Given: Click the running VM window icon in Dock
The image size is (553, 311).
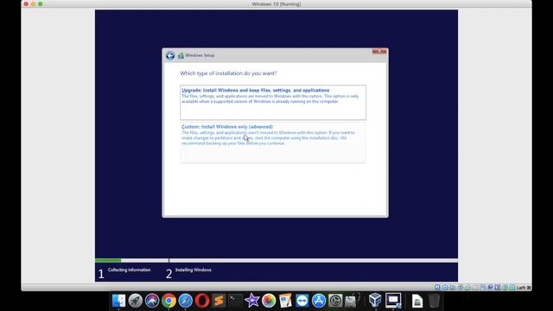Looking at the screenshot, I should [393, 301].
